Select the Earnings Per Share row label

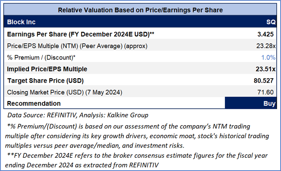coord(81,35)
